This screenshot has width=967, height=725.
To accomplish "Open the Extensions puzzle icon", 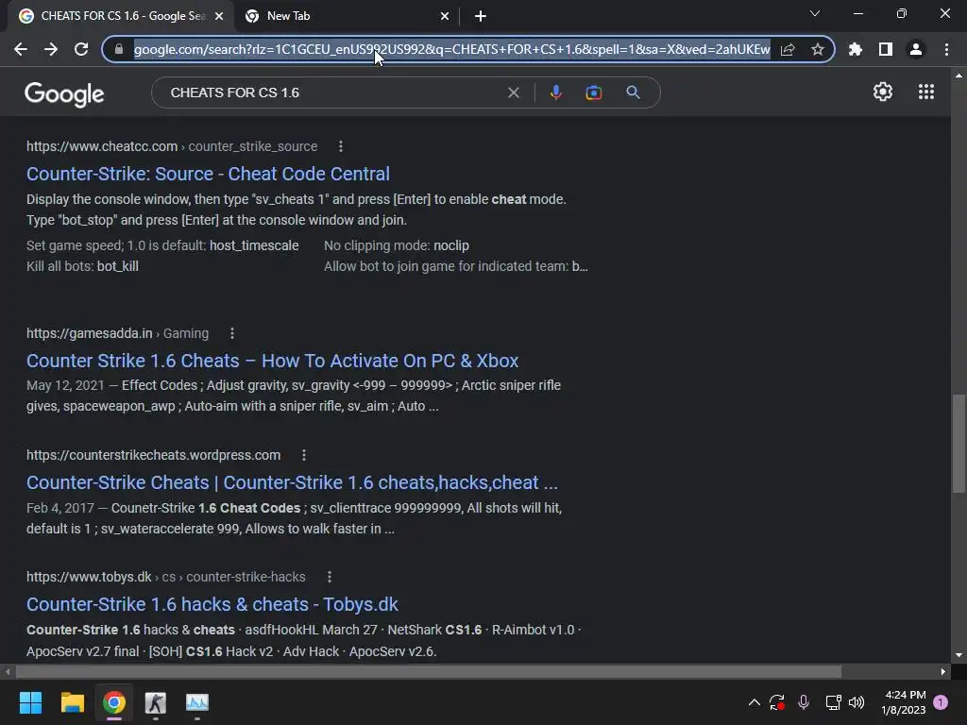I will click(856, 49).
